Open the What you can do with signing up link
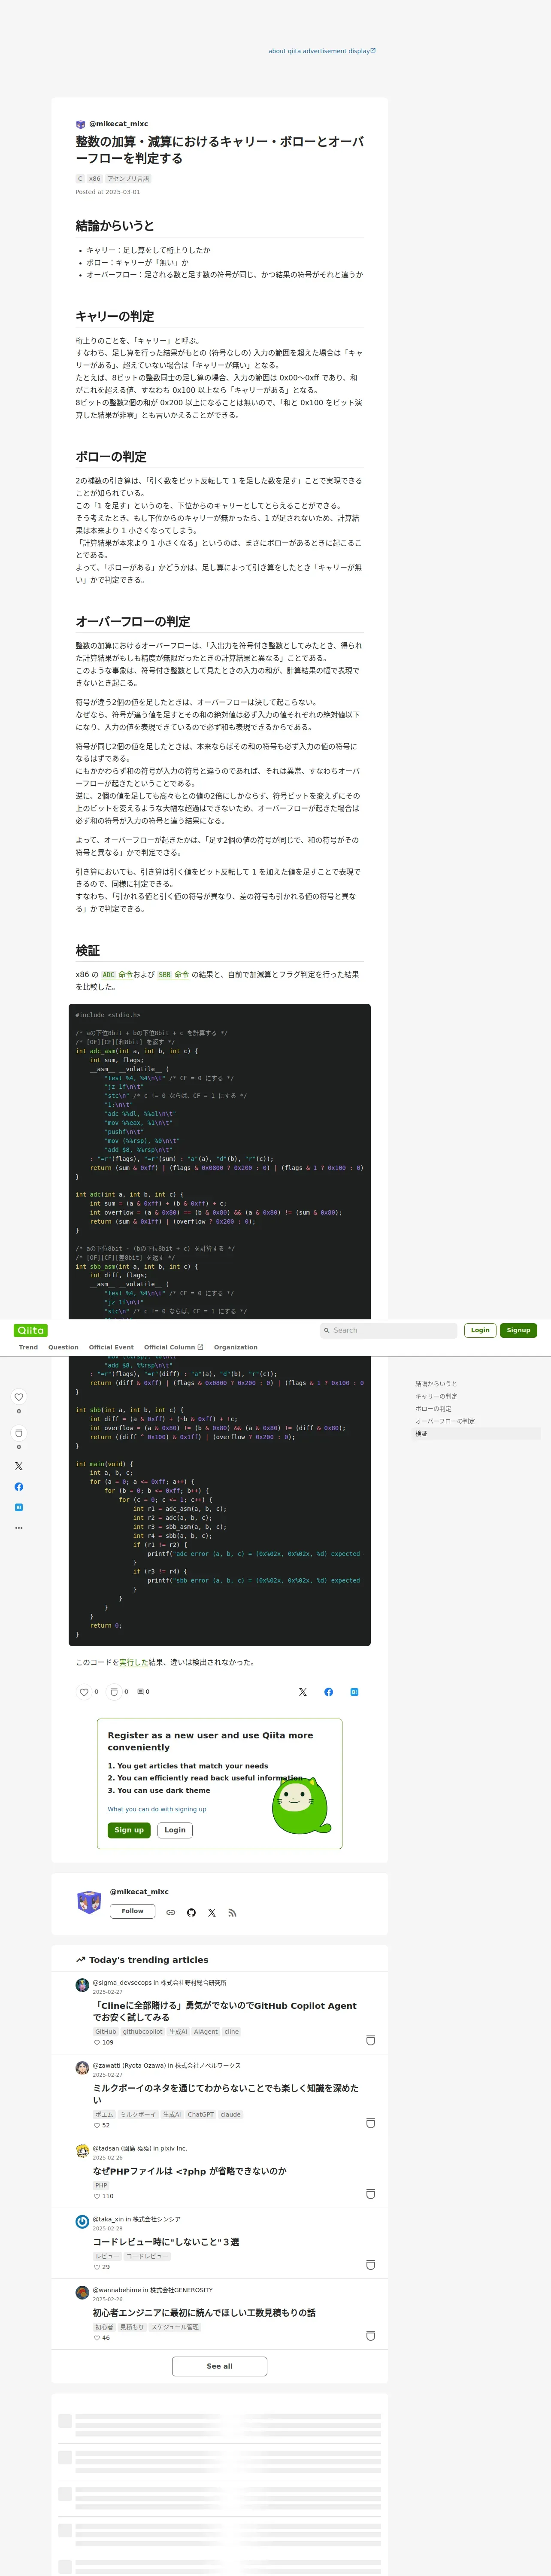This screenshot has height=2576, width=551. click(157, 1809)
